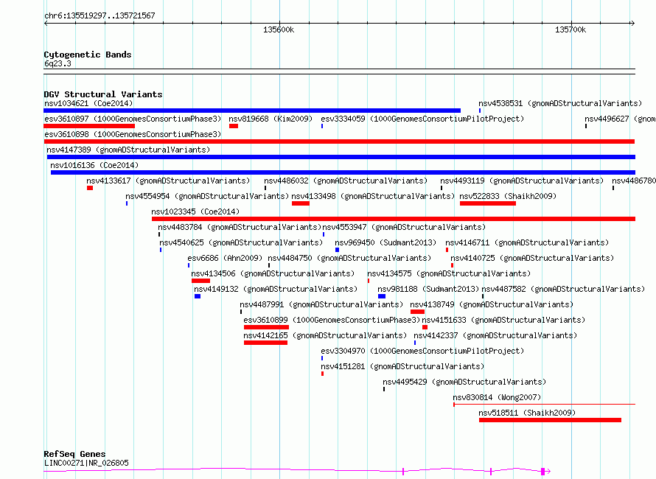Open the nsv518511 (Shaikh2009) label

[527, 413]
